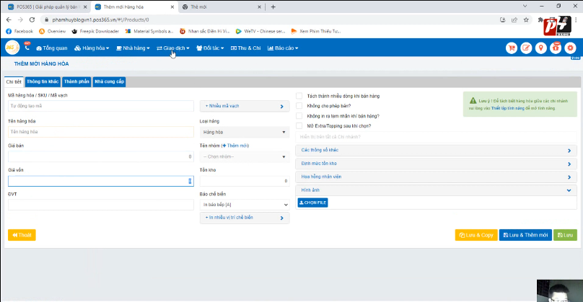Collapse Hình ảnh panel
This screenshot has height=302, width=583.
tap(436, 190)
